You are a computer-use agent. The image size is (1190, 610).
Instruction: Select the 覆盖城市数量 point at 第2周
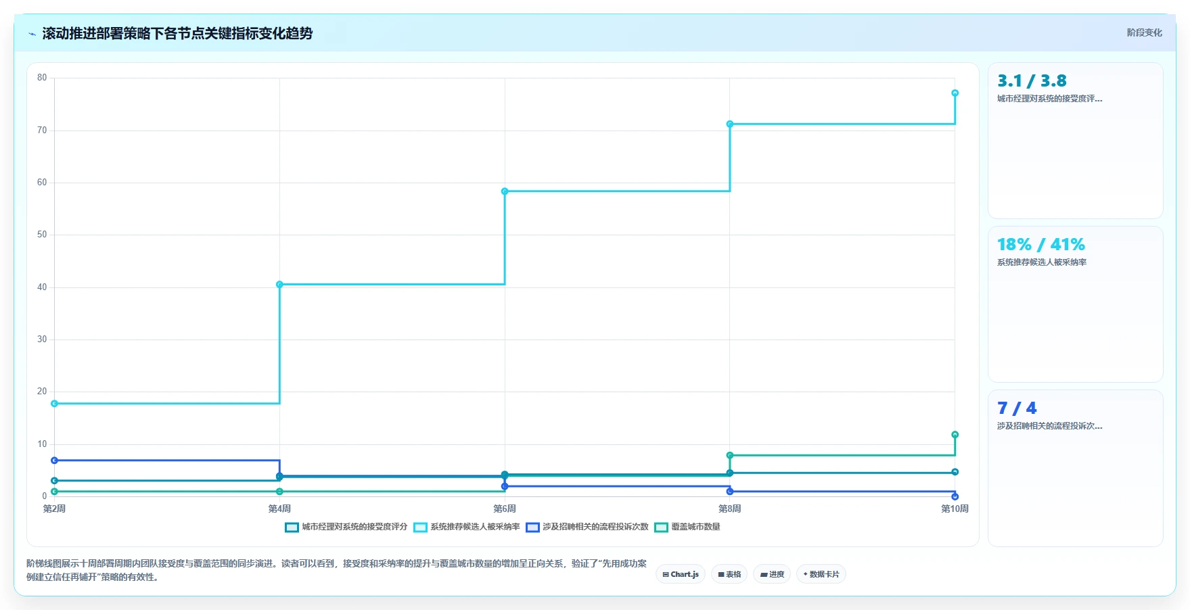[55, 492]
